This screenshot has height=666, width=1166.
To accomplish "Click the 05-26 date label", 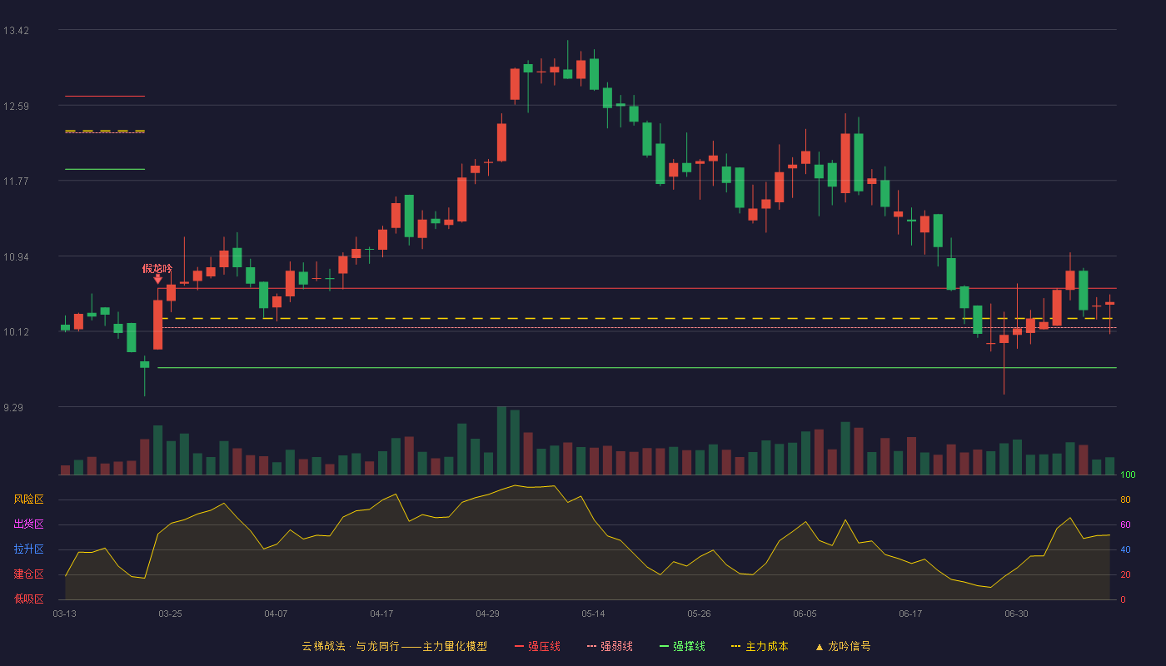I will tap(699, 614).
